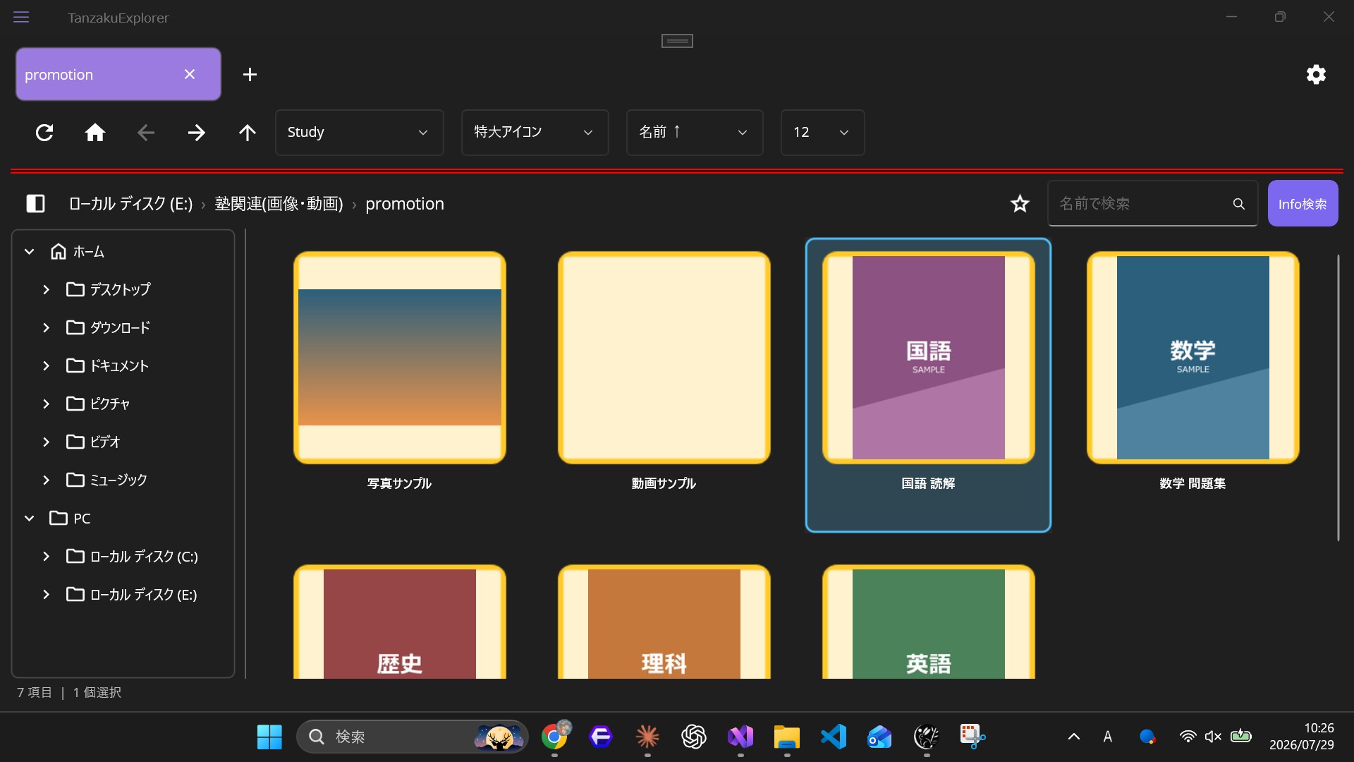Open File Explorer from taskbar
The height and width of the screenshot is (762, 1354).
(x=787, y=737)
